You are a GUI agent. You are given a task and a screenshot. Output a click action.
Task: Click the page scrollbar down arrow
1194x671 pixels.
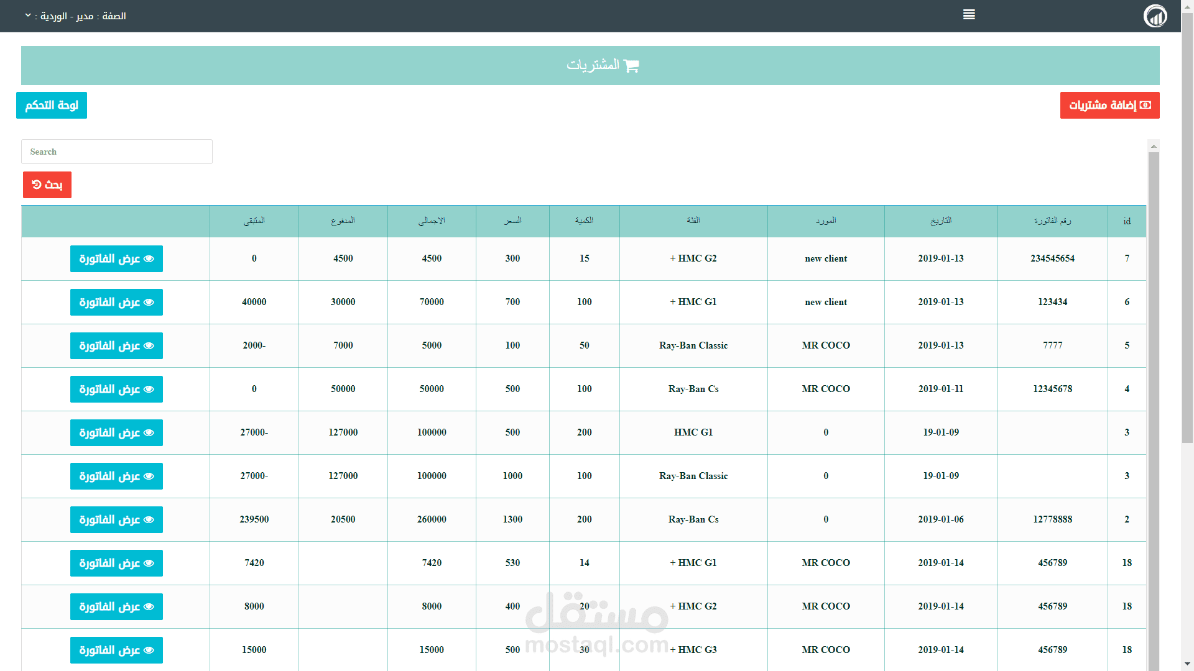click(x=1187, y=664)
